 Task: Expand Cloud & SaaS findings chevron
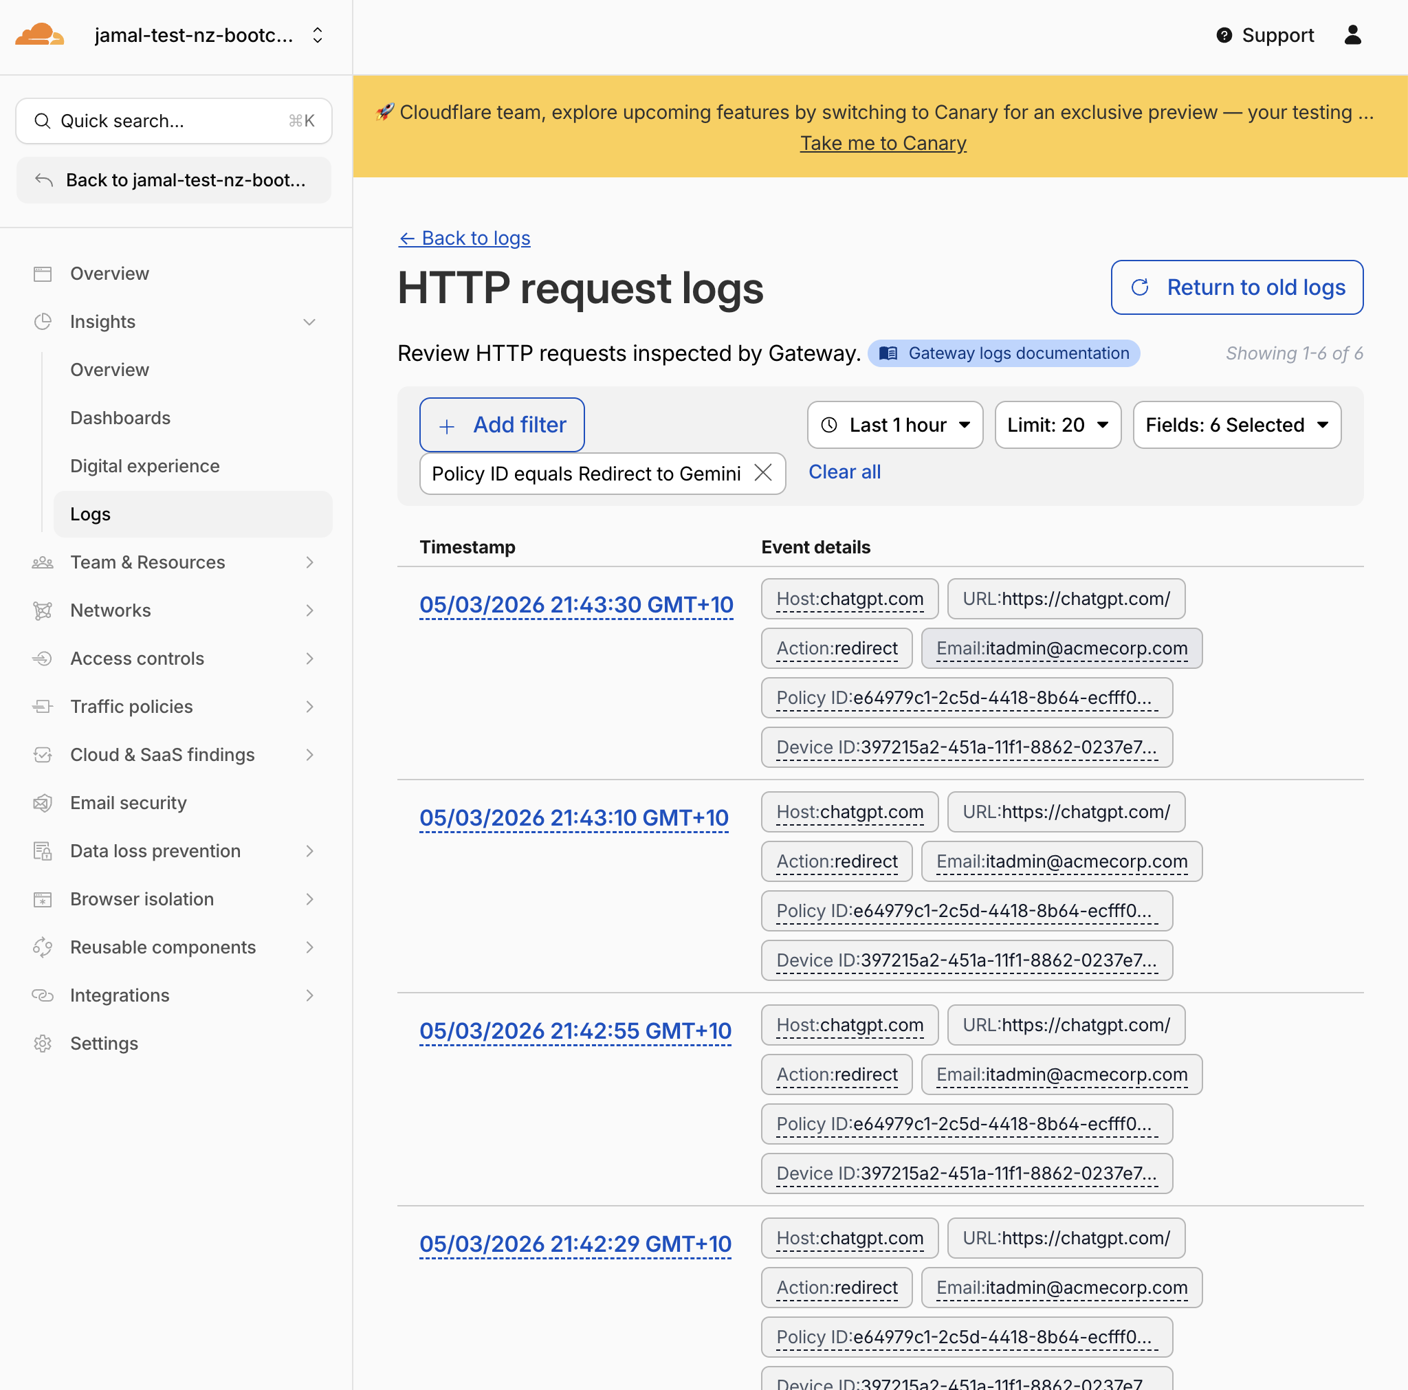[310, 754]
